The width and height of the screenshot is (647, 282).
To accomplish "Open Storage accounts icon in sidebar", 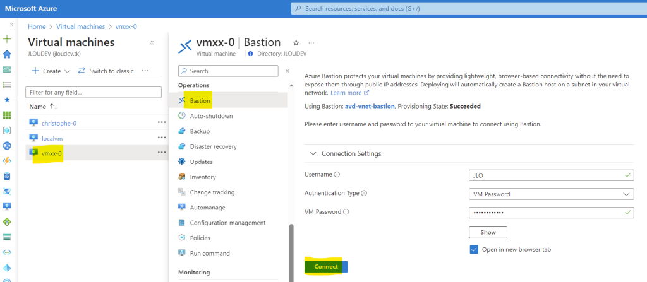I will (7, 237).
